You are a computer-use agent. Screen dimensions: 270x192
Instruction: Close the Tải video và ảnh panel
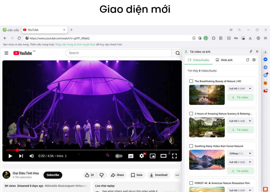[257, 52]
